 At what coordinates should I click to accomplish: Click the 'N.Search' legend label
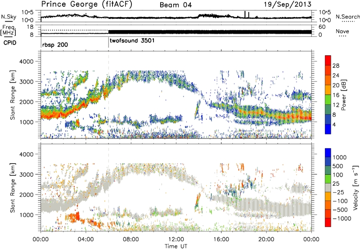[347, 17]
